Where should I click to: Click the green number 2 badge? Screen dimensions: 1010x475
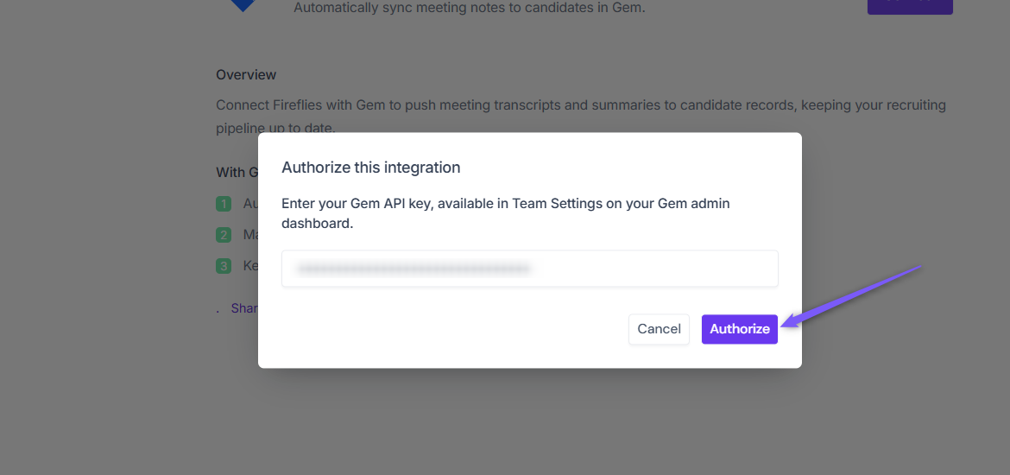(224, 235)
